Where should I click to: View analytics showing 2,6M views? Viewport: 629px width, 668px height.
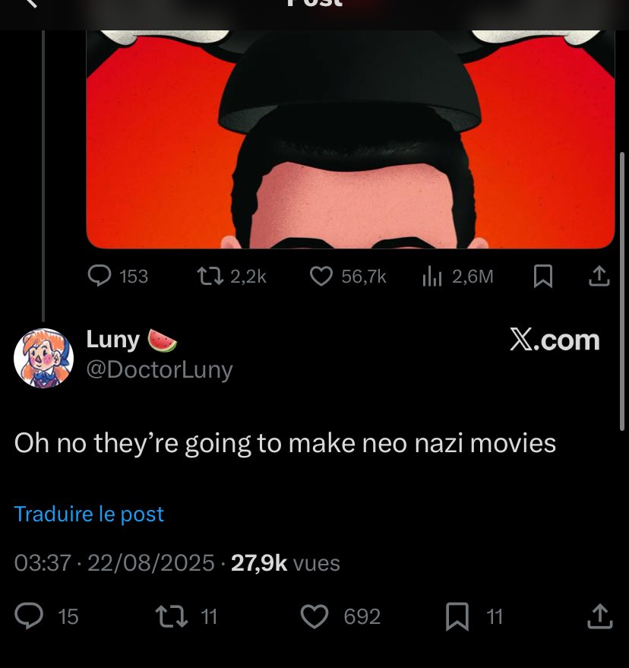(458, 276)
